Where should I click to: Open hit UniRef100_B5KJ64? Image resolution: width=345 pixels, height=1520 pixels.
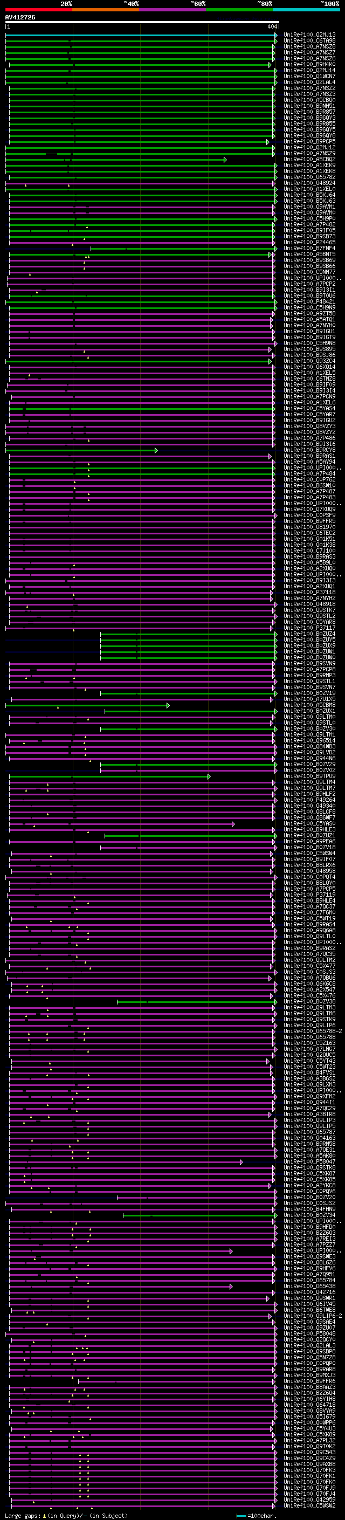(309, 195)
